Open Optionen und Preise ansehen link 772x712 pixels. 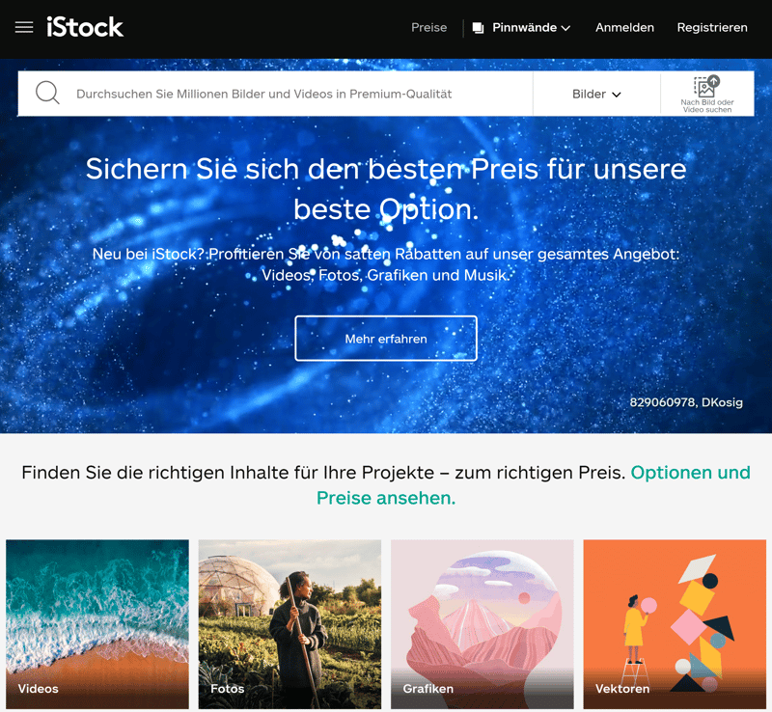pos(534,485)
